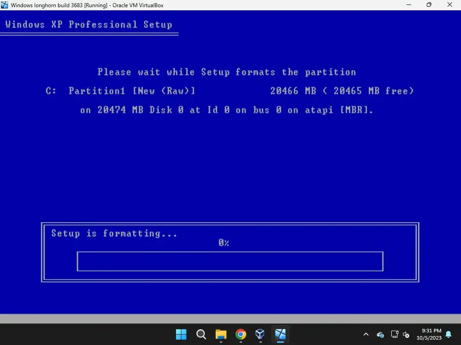Click the '20466 MB' partition size
461x345 pixels.
(293, 91)
